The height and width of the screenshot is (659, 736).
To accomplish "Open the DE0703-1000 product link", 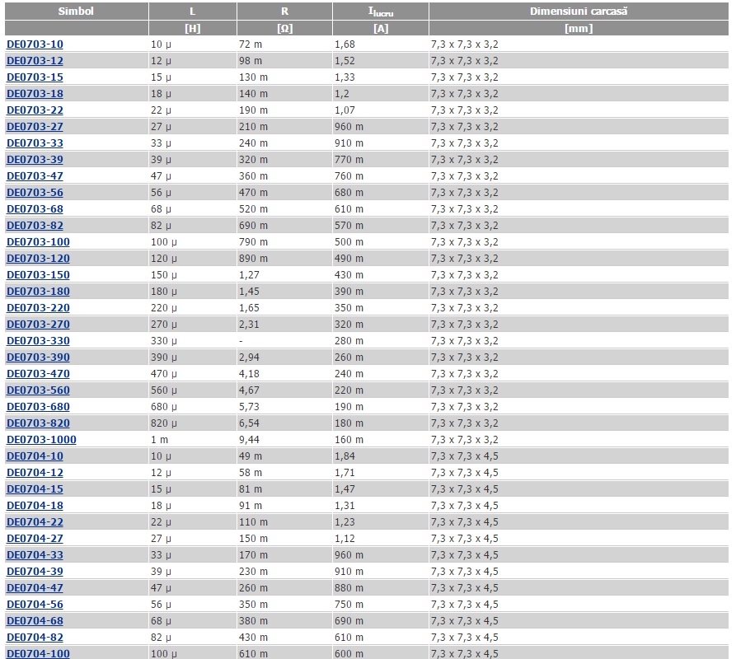I will pos(41,440).
